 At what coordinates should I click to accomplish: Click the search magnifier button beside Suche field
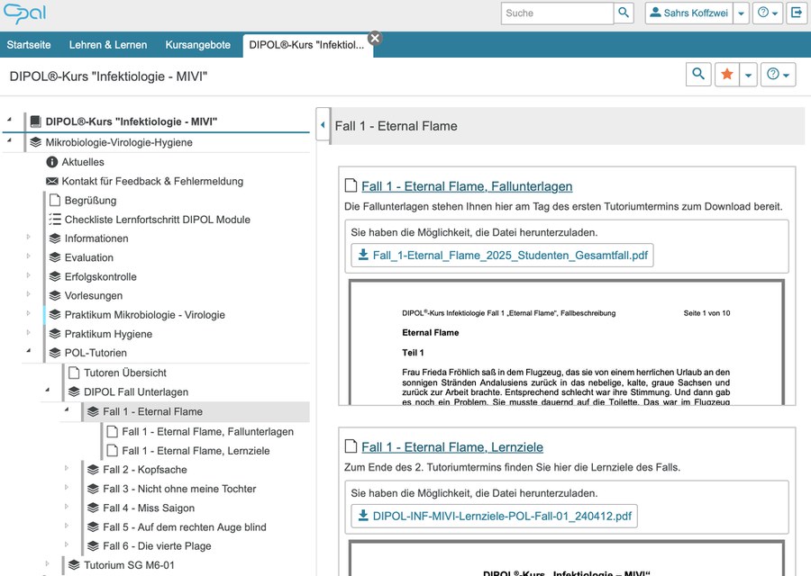click(x=624, y=13)
